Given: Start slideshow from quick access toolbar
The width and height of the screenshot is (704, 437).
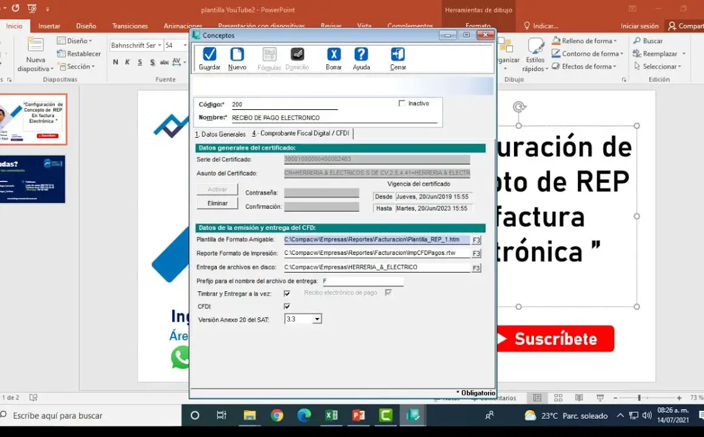Looking at the screenshot, I should click(x=32, y=8).
